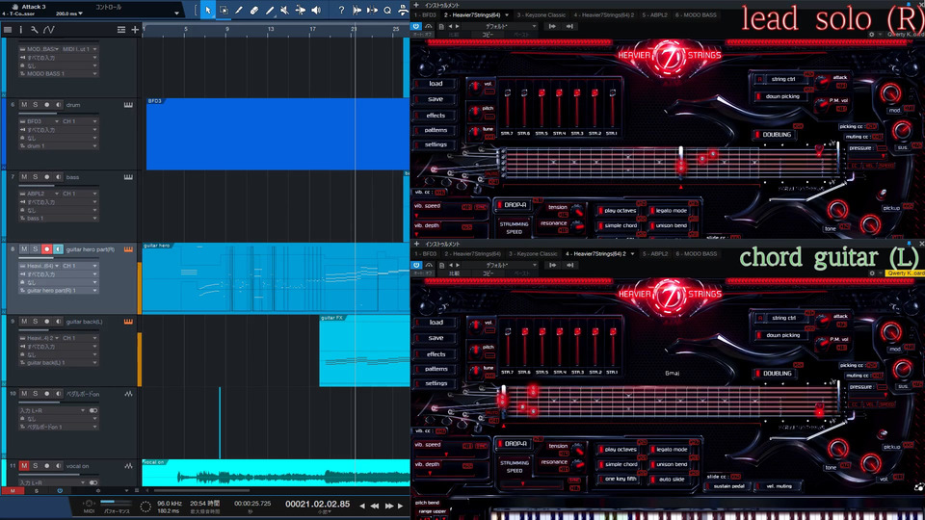Open CH 1 channel dropdown on guitar hero track
The height and width of the screenshot is (520, 925).
point(80,266)
